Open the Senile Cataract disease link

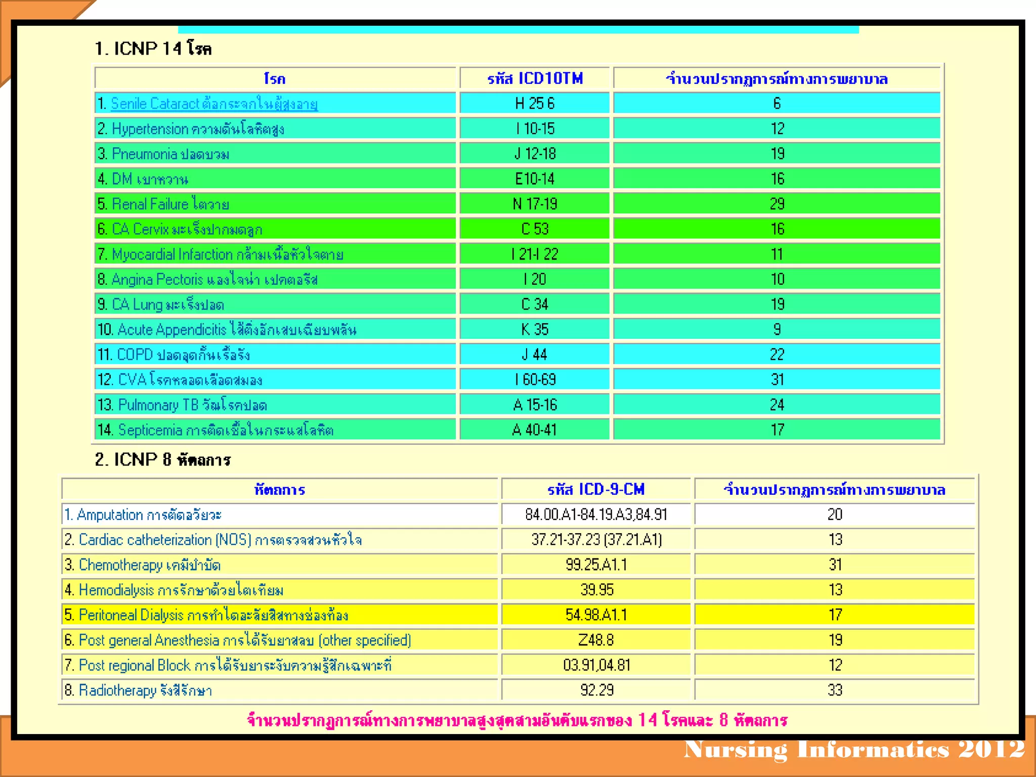coord(214,104)
